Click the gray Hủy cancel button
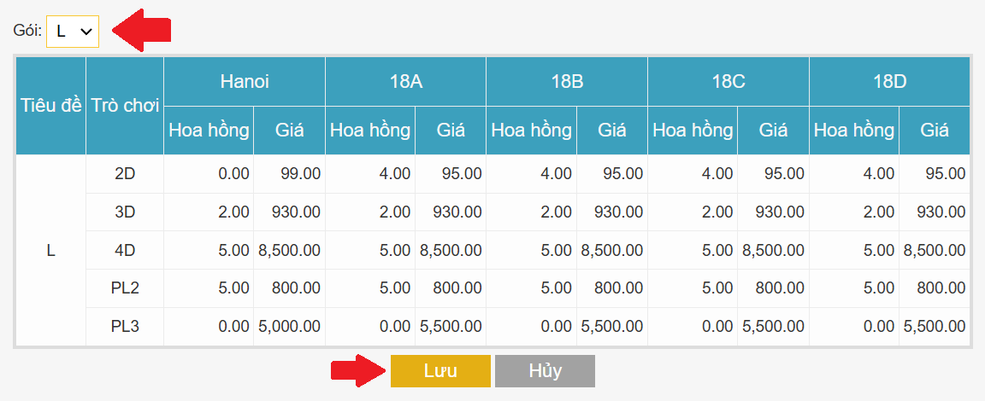The image size is (985, 401). [x=545, y=371]
